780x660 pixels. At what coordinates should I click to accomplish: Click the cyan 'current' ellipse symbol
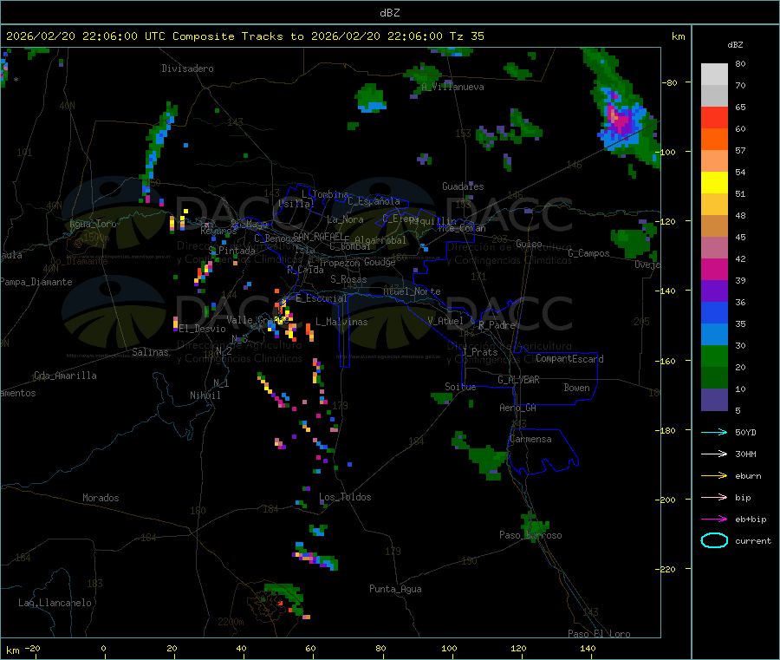(x=714, y=540)
